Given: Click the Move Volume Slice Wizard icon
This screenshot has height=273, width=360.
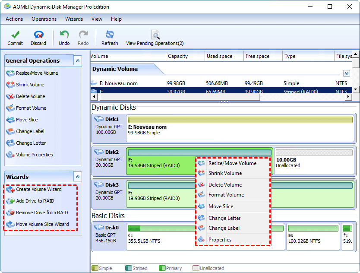Looking at the screenshot, I should pyautogui.click(x=10, y=224).
